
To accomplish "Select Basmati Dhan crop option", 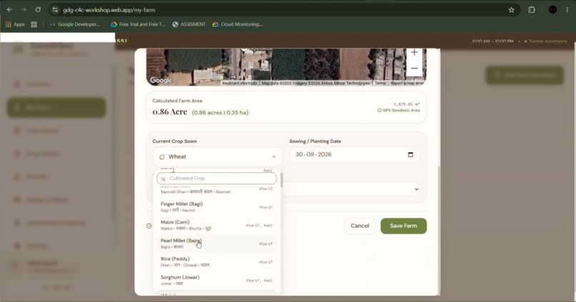I will tap(217, 190).
